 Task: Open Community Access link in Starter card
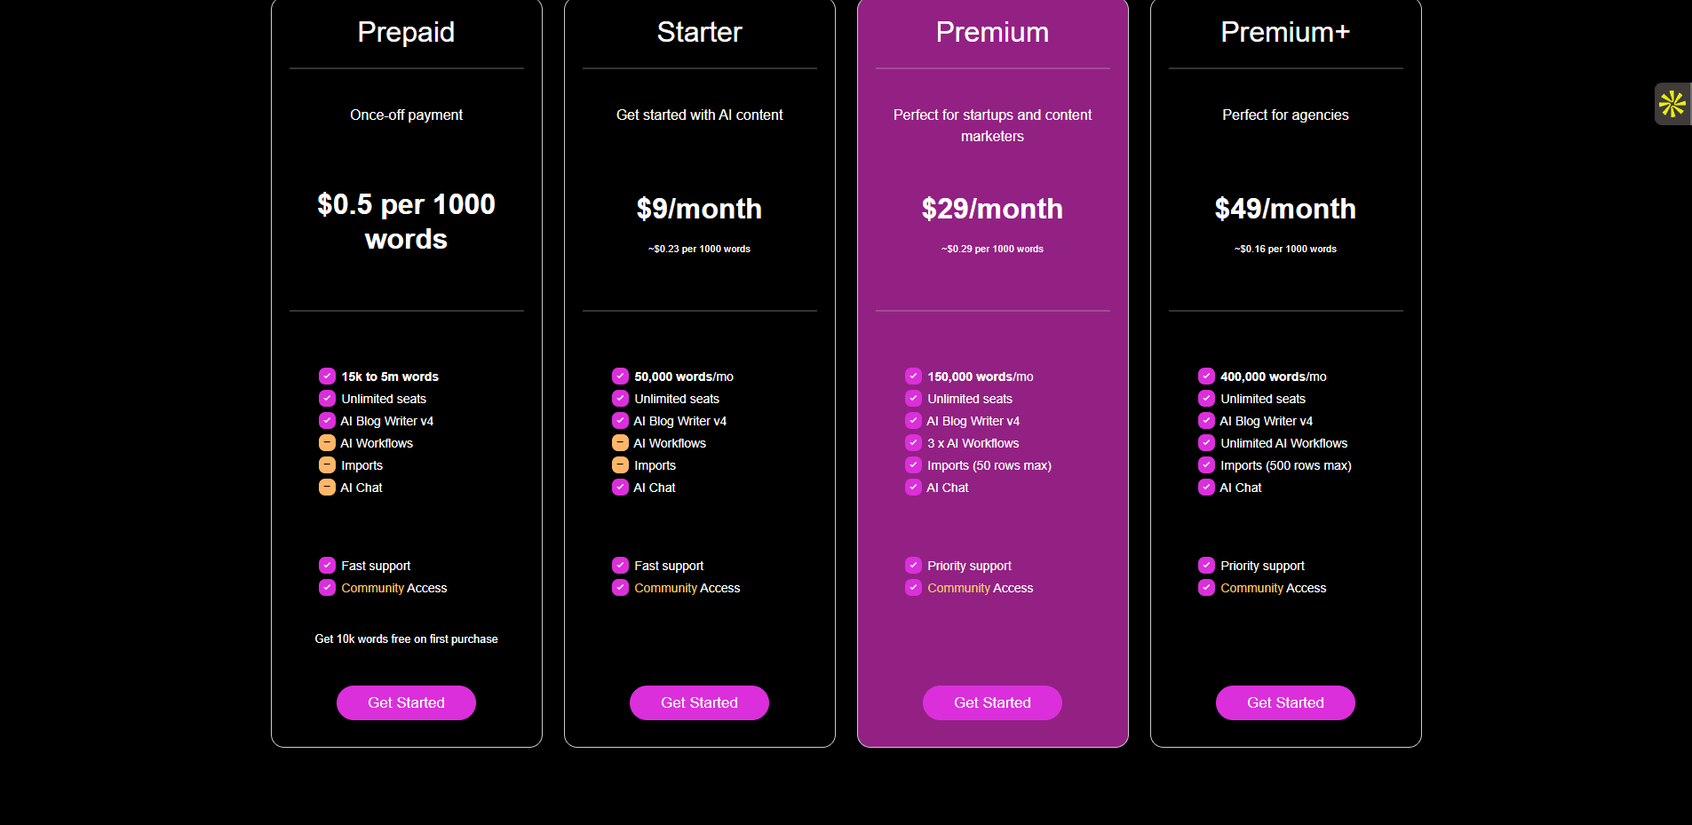click(687, 588)
